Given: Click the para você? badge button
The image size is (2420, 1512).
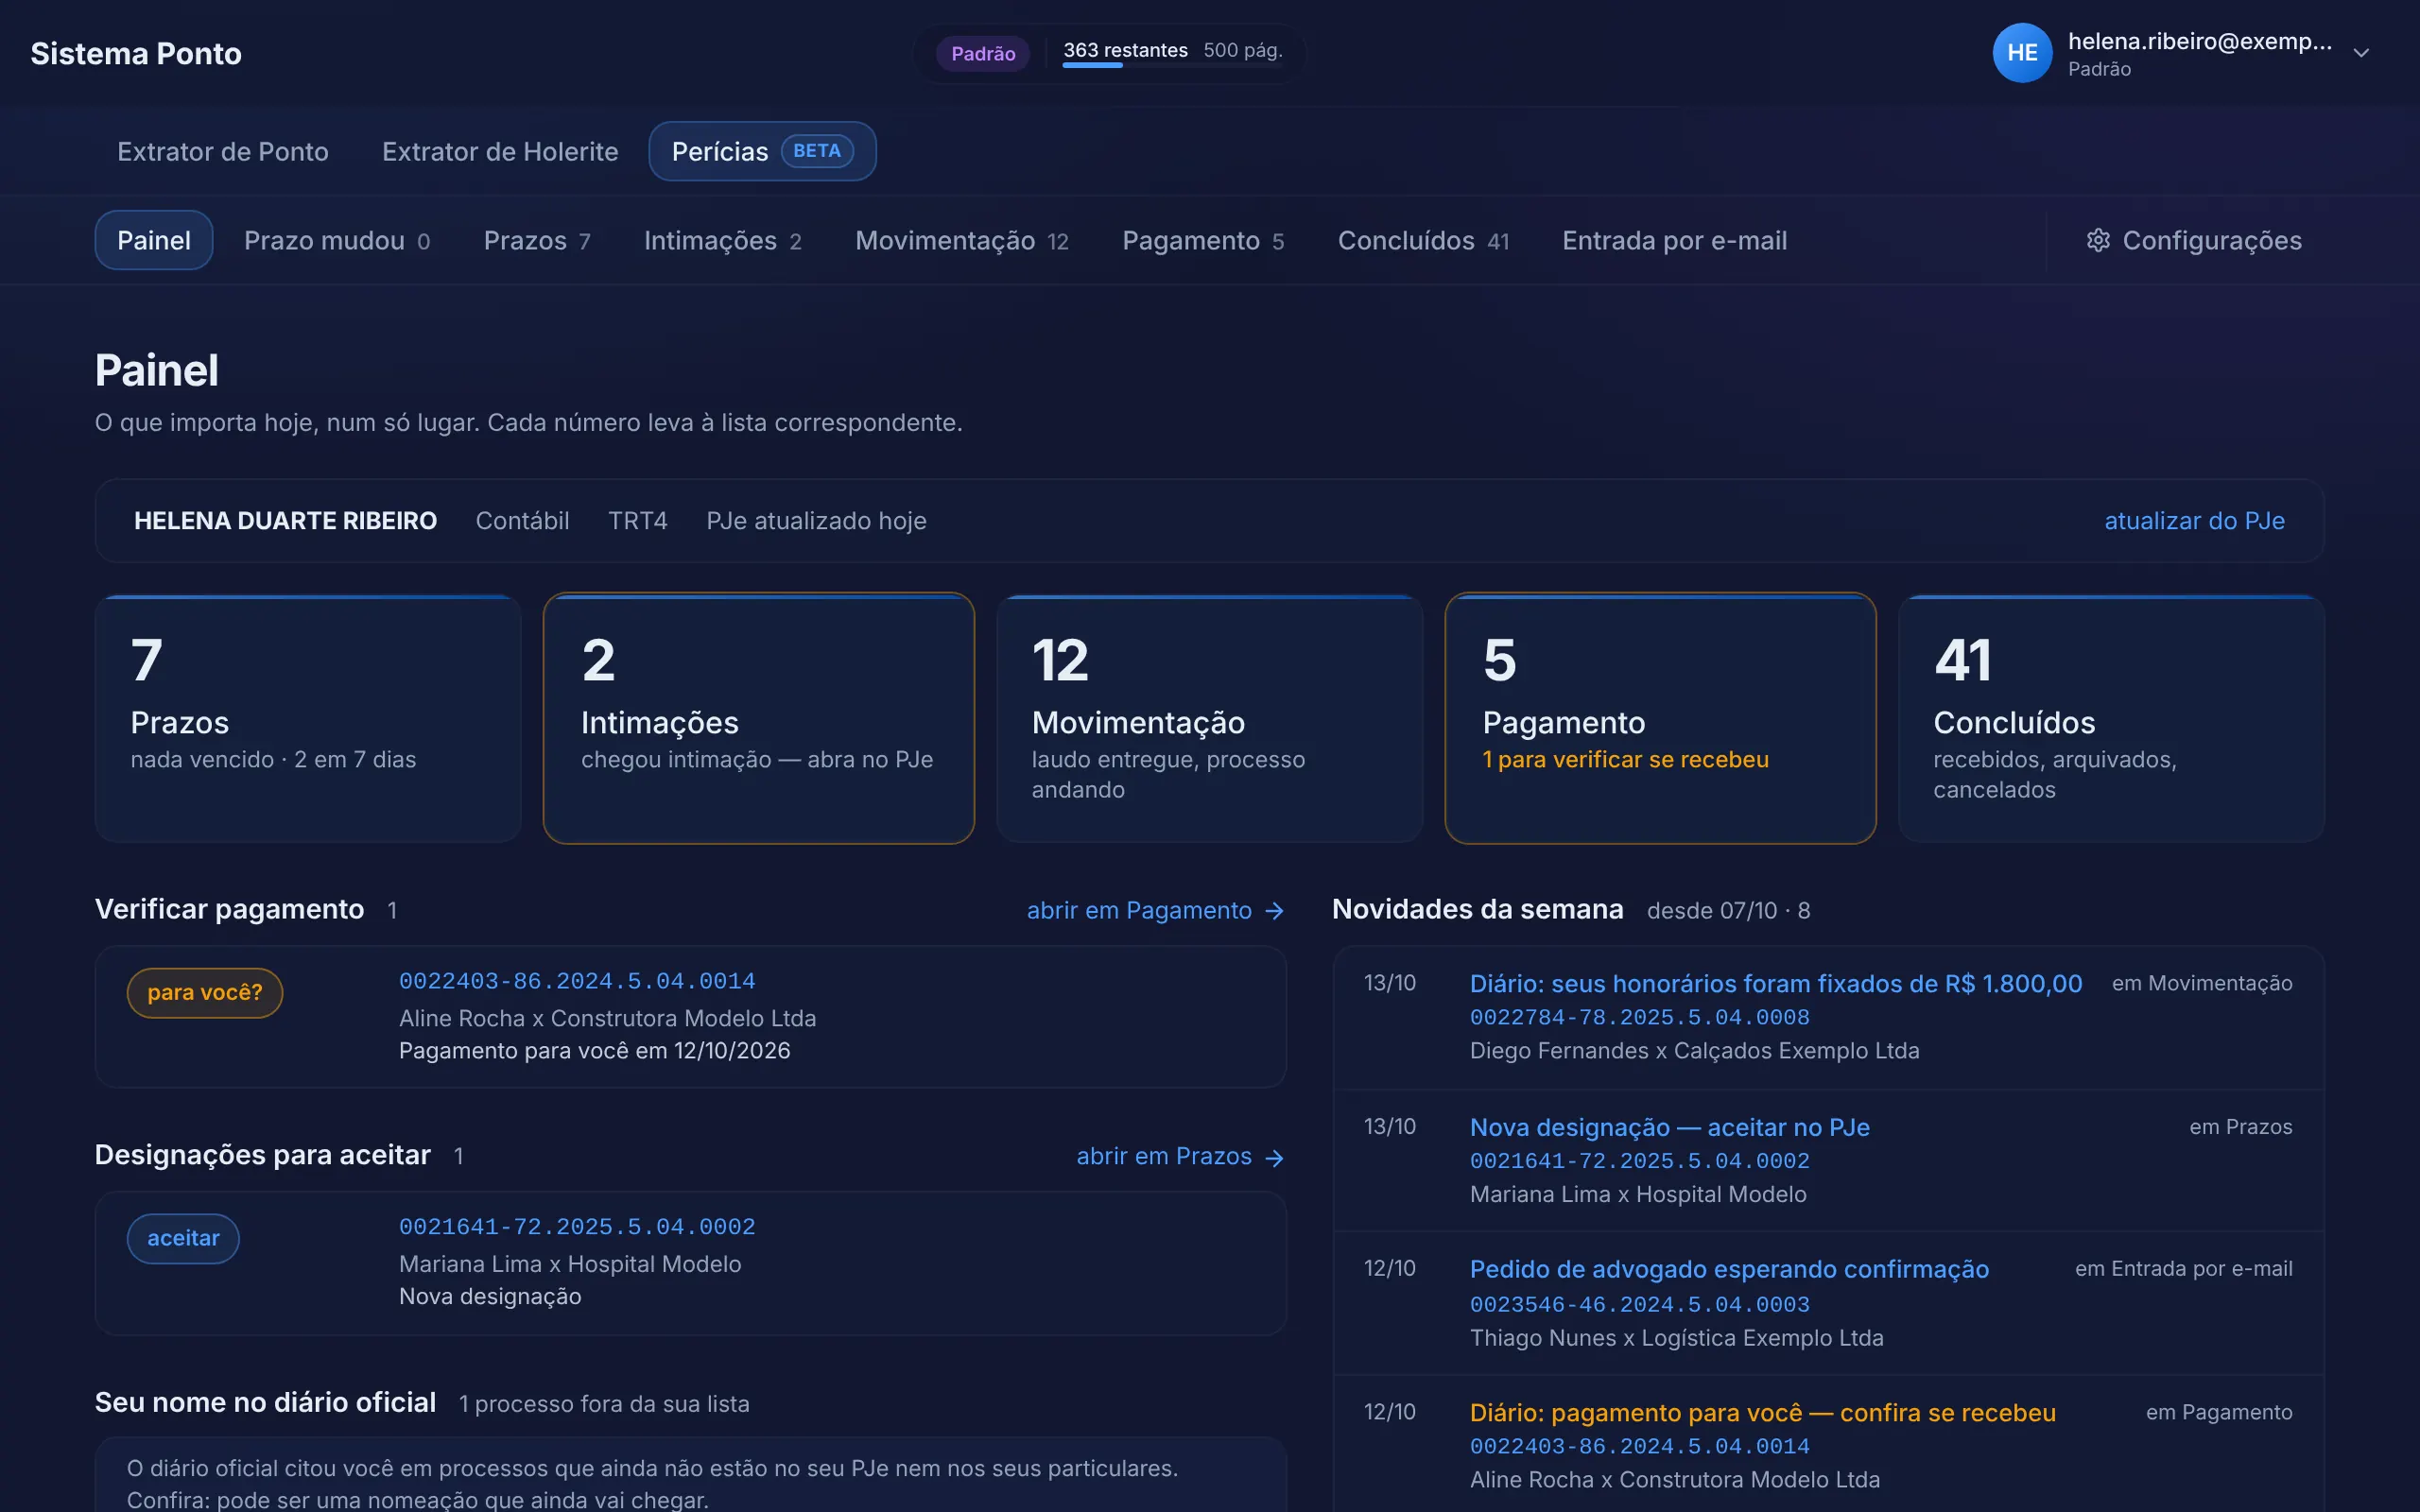Looking at the screenshot, I should click(x=205, y=992).
